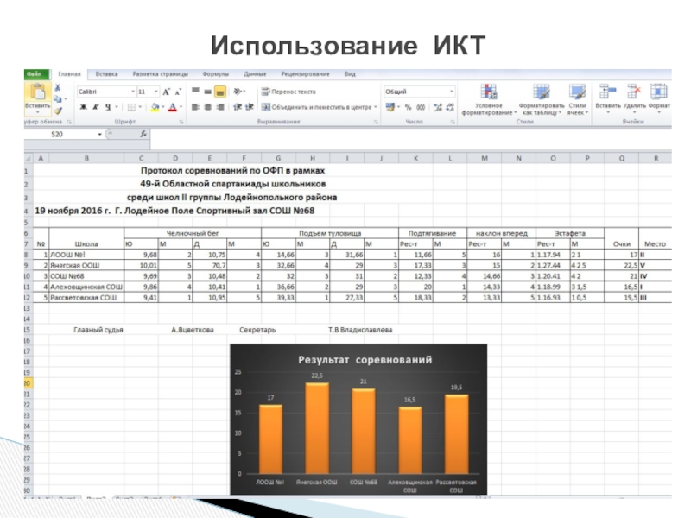Toggle top vertical alignment

(195, 92)
